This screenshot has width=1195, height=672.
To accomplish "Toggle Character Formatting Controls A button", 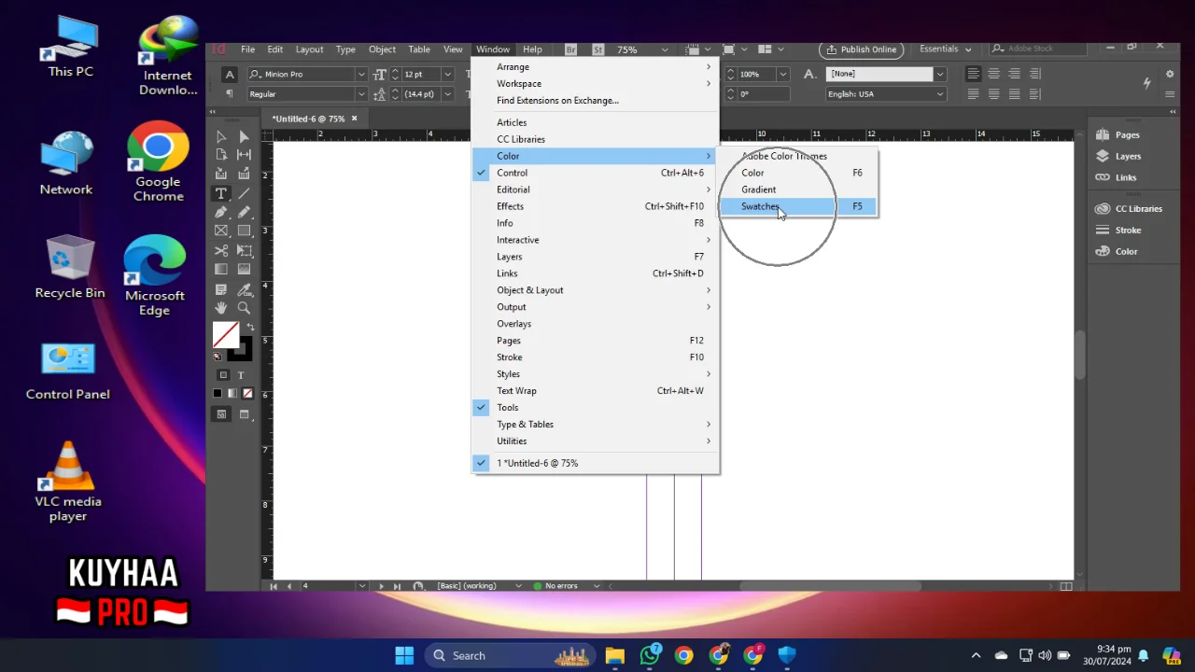I will click(x=230, y=75).
